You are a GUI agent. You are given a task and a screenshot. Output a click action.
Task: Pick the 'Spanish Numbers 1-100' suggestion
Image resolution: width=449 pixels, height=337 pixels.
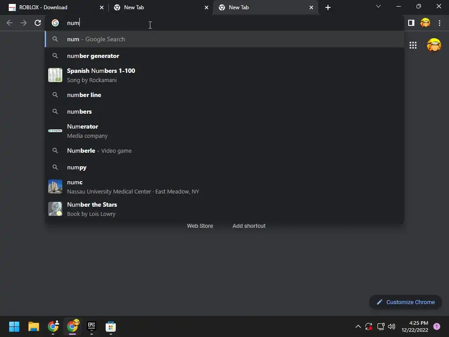tap(224, 75)
